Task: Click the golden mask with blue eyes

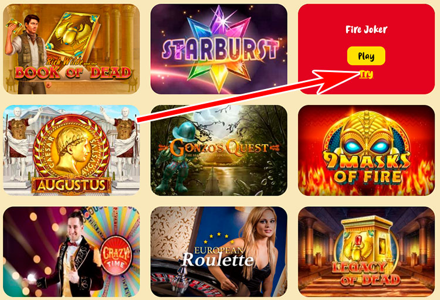Action: tap(366, 135)
